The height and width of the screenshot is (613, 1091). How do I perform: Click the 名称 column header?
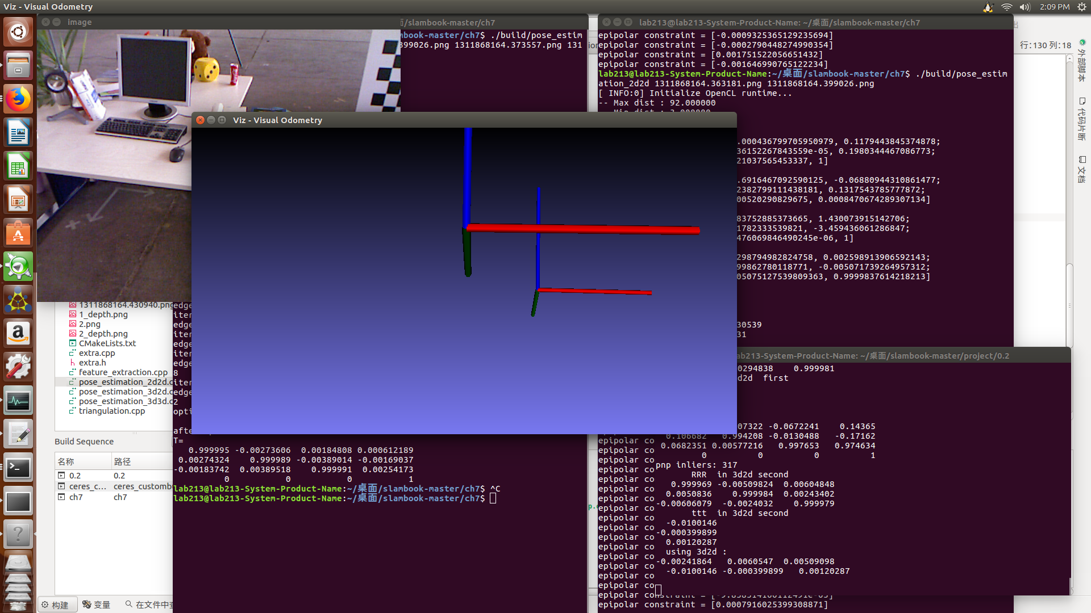click(x=66, y=461)
